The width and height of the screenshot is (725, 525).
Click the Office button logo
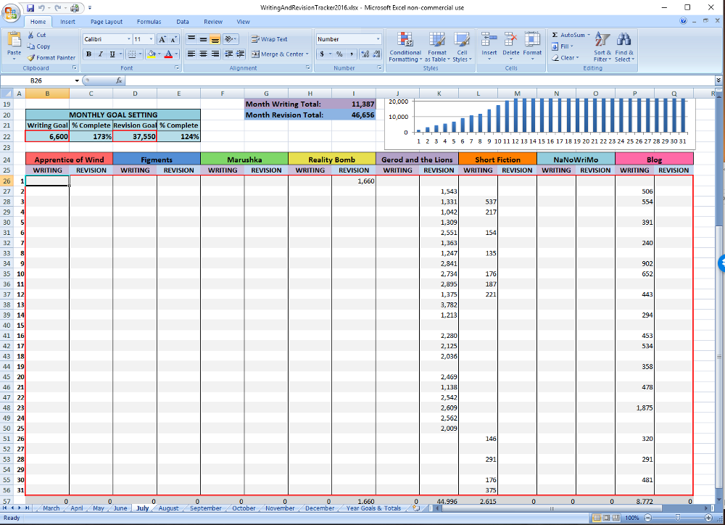(12, 13)
